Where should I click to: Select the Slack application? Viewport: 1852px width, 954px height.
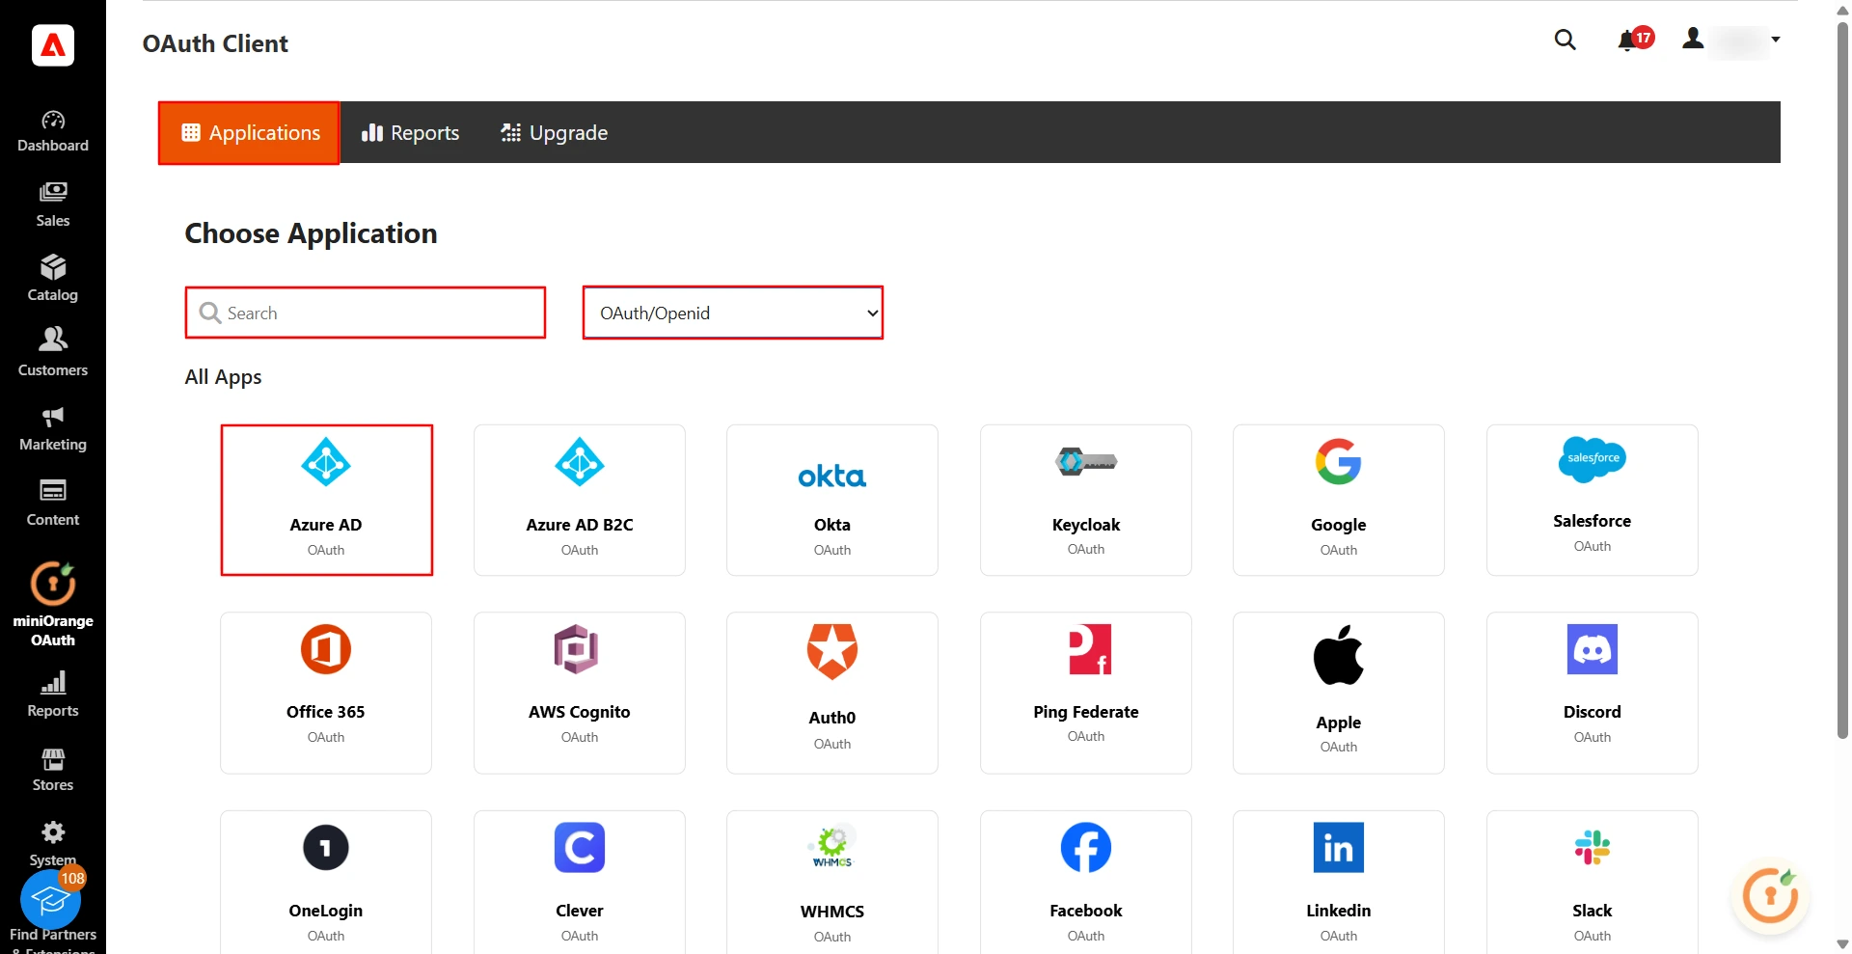(1593, 883)
